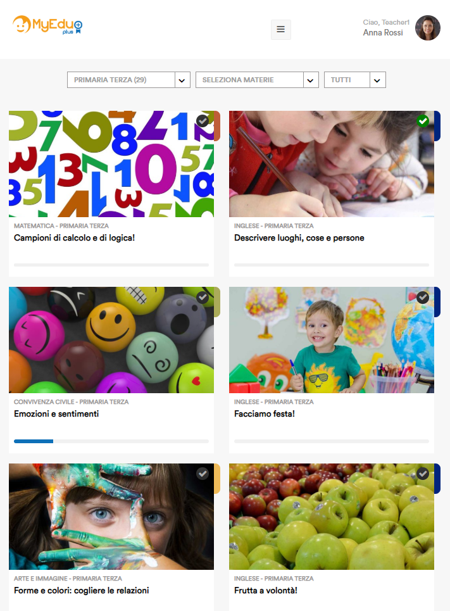Expand the TUTTI filter dropdown
Viewport: 450px width, 611px height.
tap(355, 80)
